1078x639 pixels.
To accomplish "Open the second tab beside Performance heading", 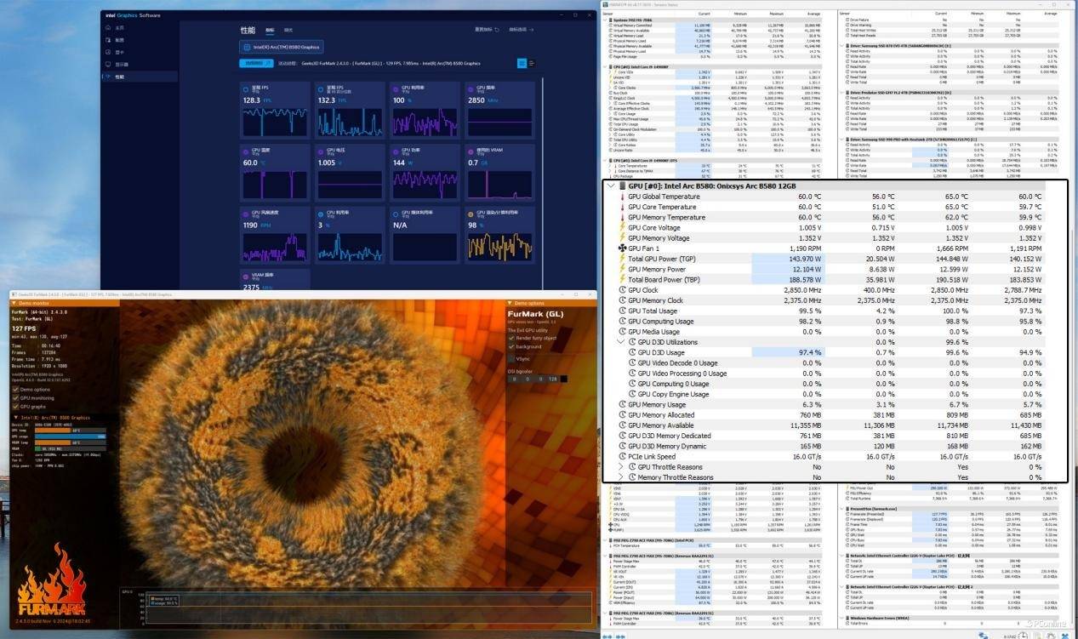I will tap(288, 31).
